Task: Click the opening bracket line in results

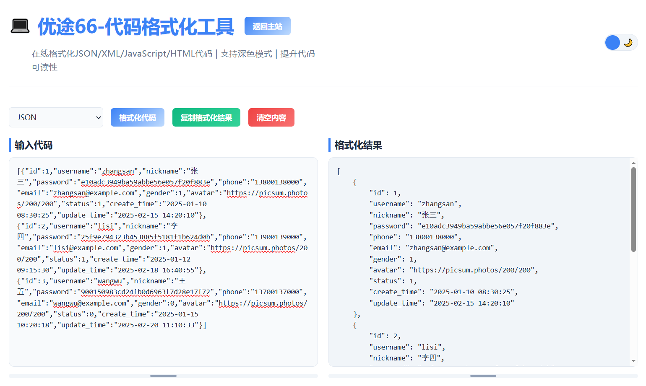Action: 339,171
